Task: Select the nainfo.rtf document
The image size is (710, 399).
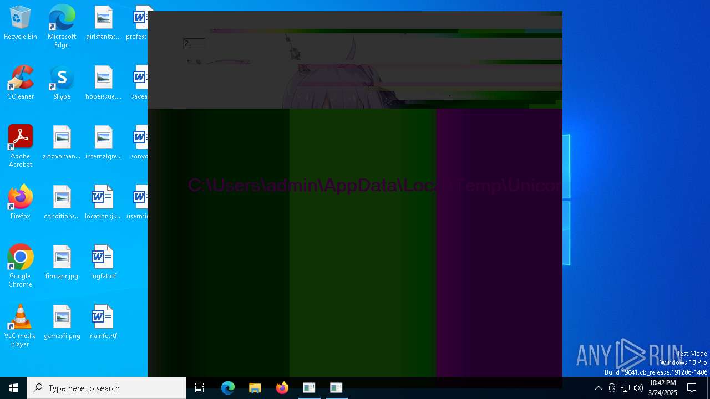Action: coord(103,323)
